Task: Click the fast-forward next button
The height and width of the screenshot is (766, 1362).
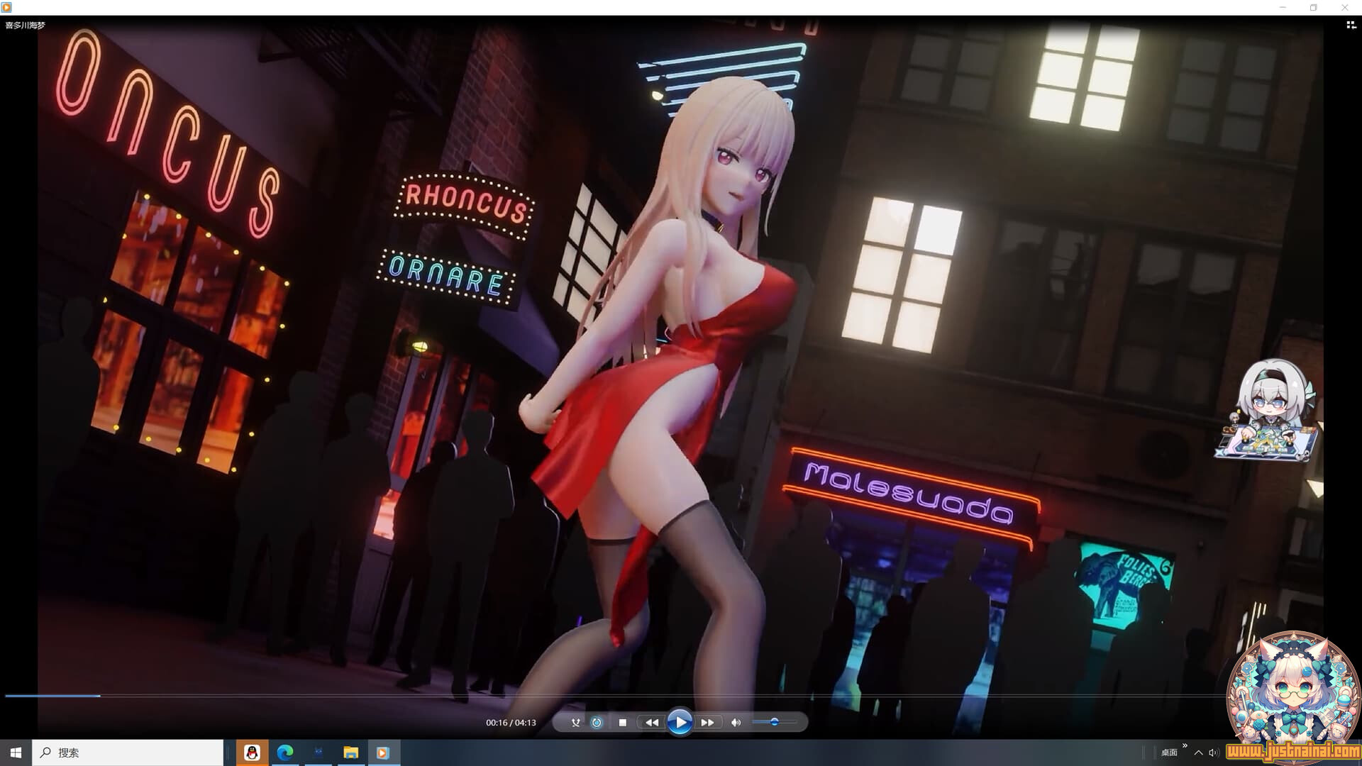Action: pos(708,723)
